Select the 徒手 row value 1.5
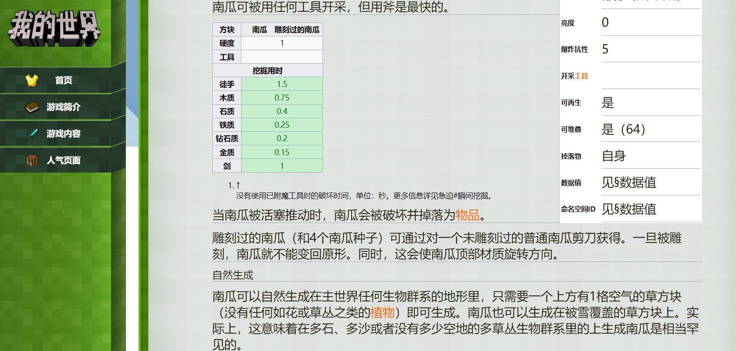This screenshot has height=351, width=736. point(282,84)
